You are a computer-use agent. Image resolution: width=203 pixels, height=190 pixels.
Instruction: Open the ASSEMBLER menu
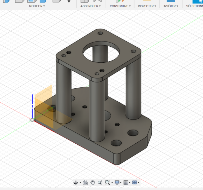pyautogui.click(x=91, y=6)
